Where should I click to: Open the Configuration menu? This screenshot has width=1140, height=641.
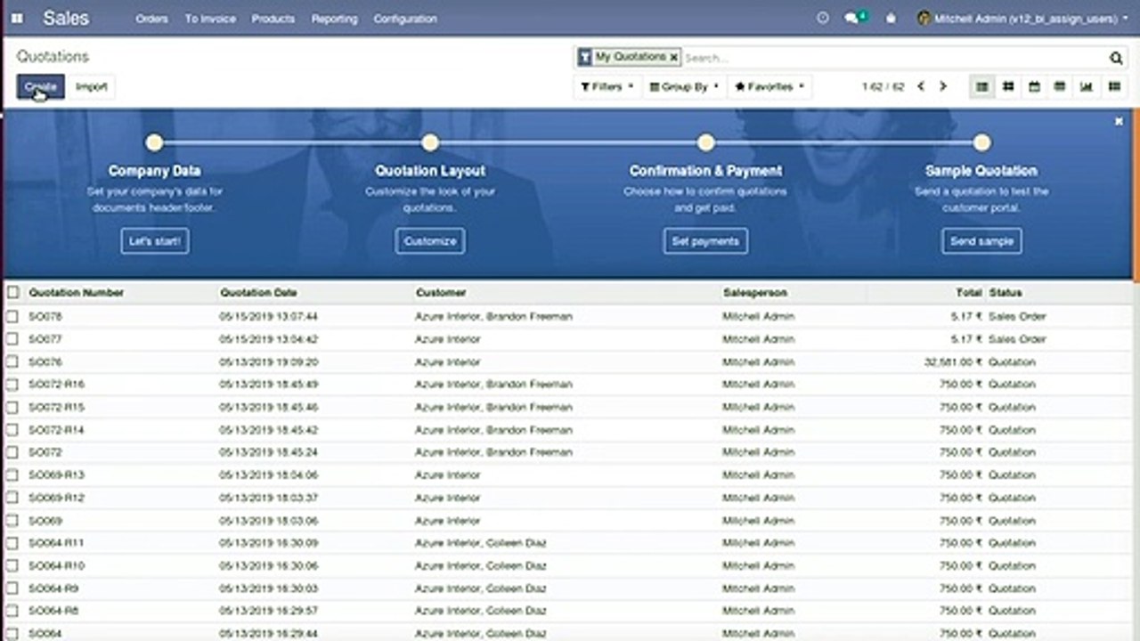click(x=405, y=18)
